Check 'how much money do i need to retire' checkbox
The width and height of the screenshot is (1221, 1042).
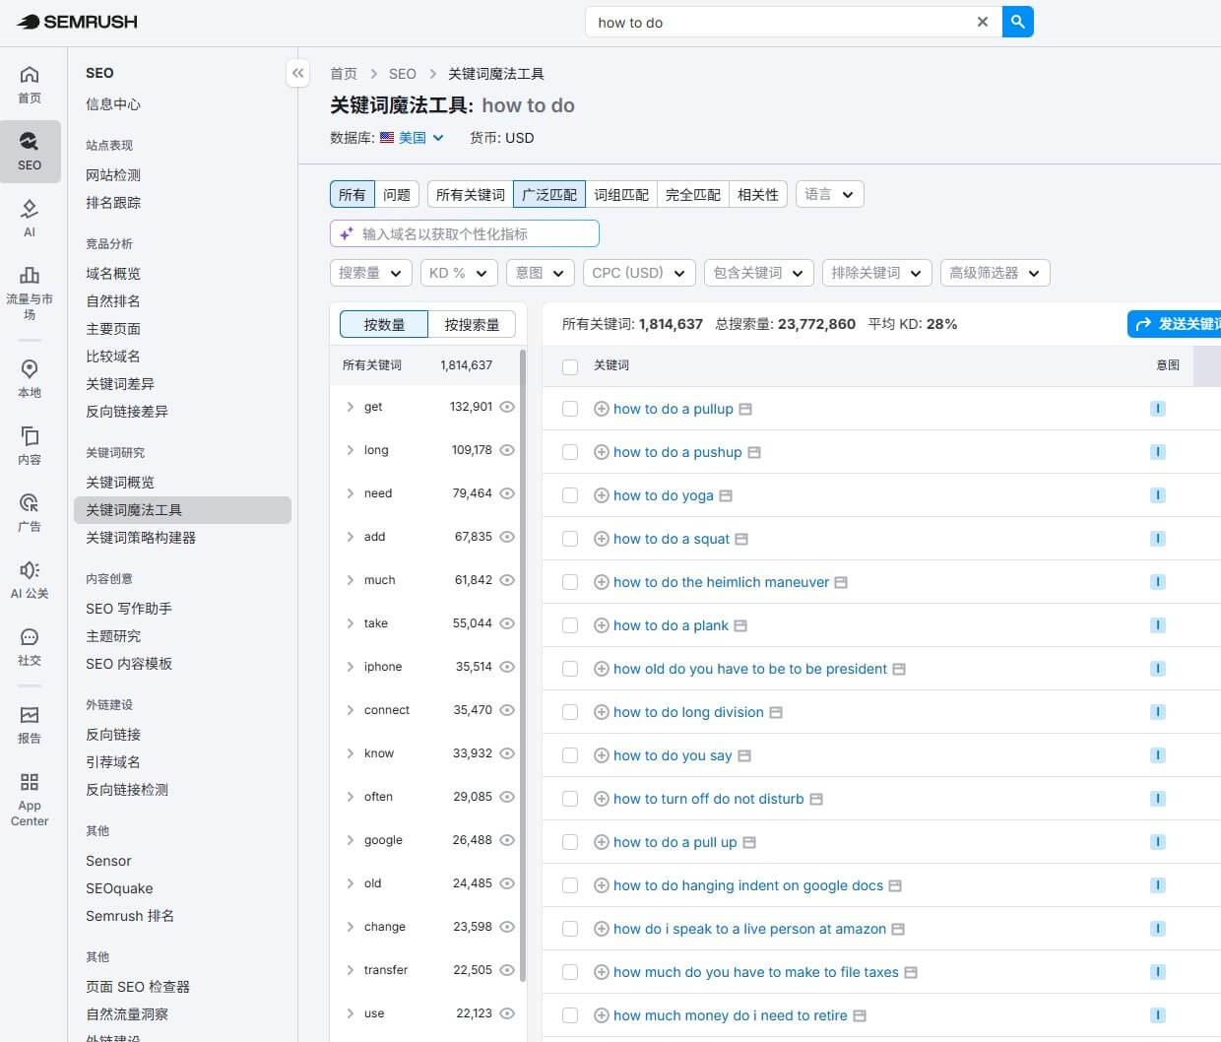[x=570, y=1015]
